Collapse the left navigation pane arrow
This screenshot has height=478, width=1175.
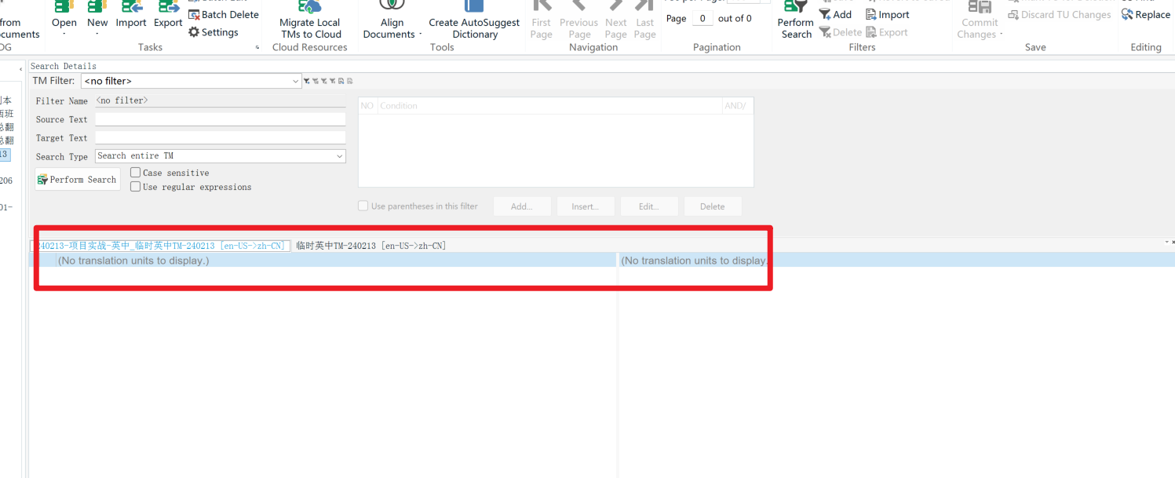click(x=20, y=70)
